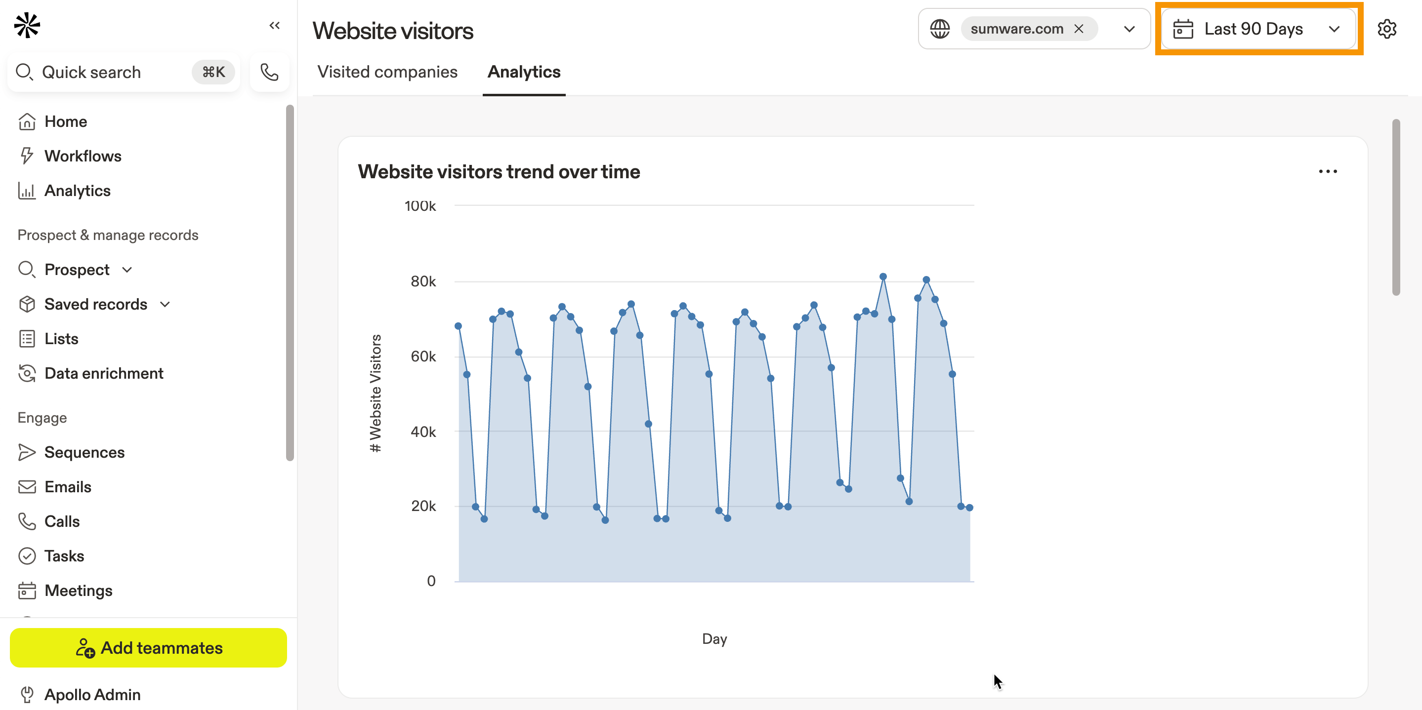Open the website domain filter dropdown
The height and width of the screenshot is (710, 1422).
1129,29
